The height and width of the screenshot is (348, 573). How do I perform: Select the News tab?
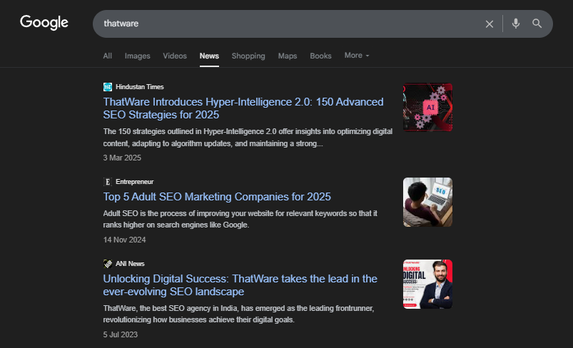(x=209, y=56)
